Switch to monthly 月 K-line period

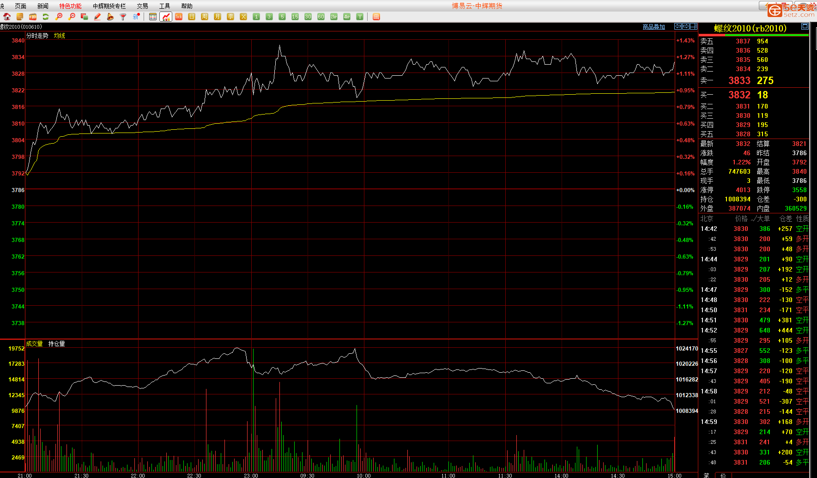pos(218,17)
